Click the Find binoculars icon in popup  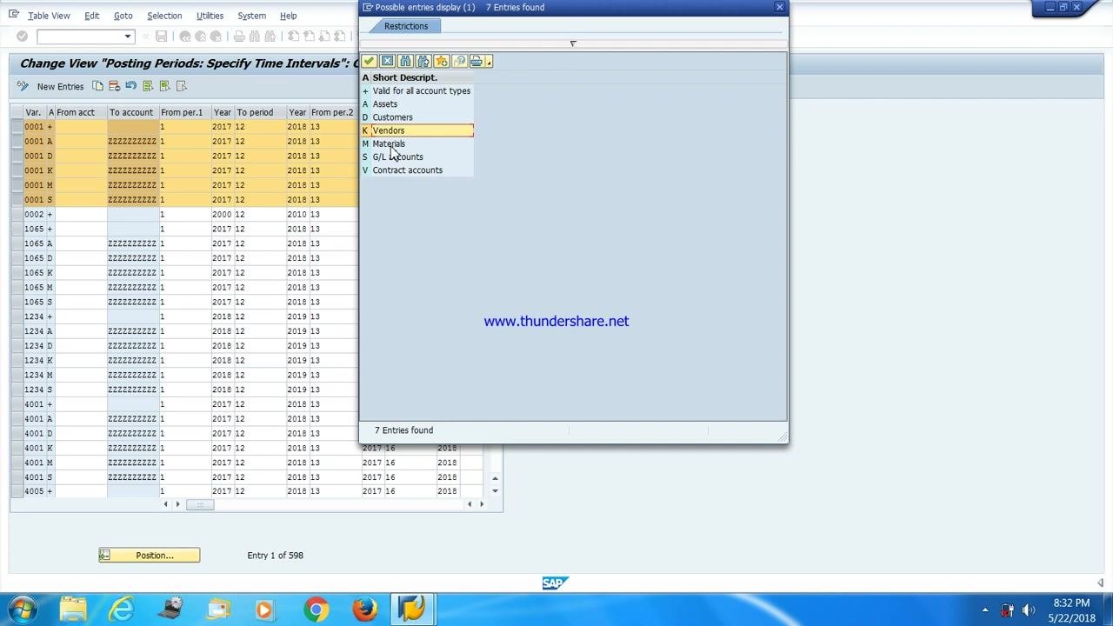405,61
